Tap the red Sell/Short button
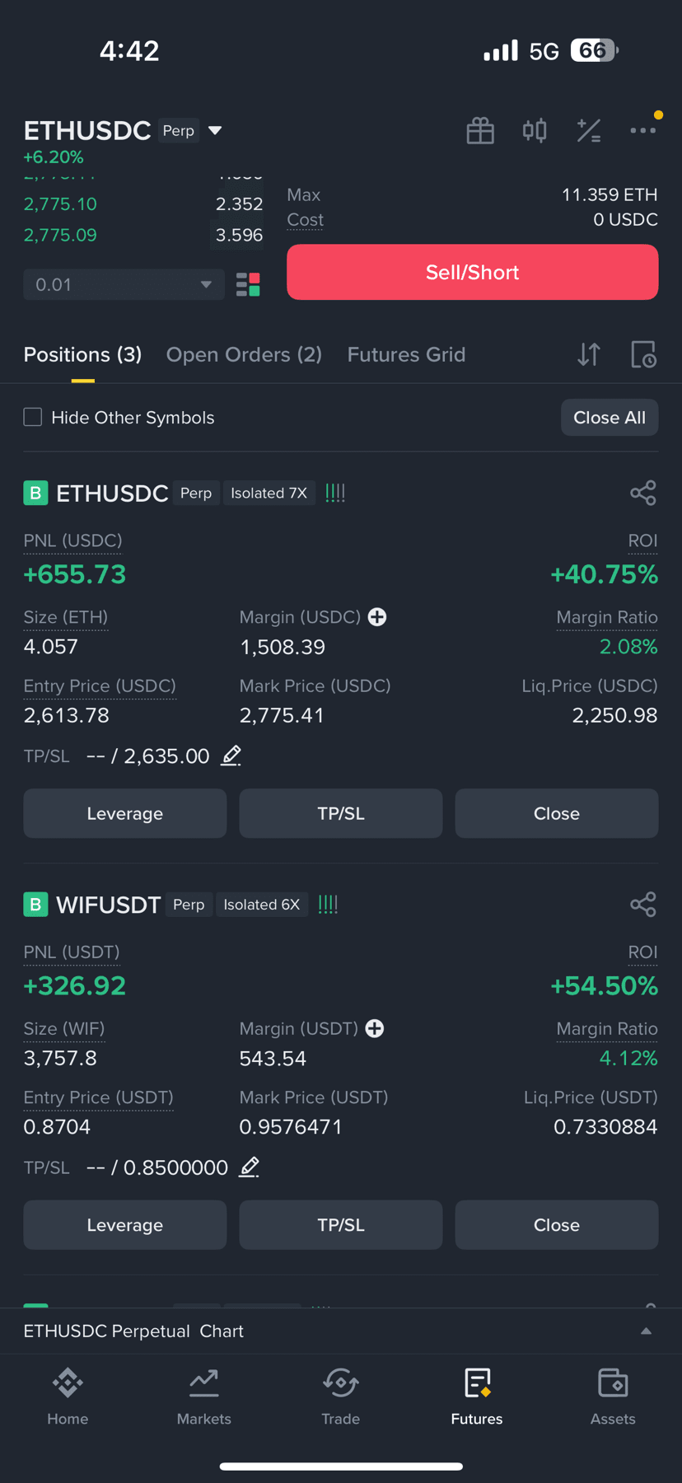 [472, 272]
